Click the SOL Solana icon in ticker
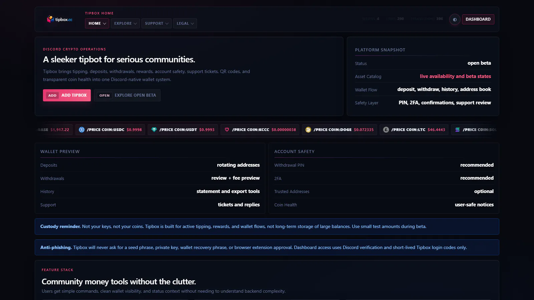Screen dimensions: 534x300 [458, 130]
